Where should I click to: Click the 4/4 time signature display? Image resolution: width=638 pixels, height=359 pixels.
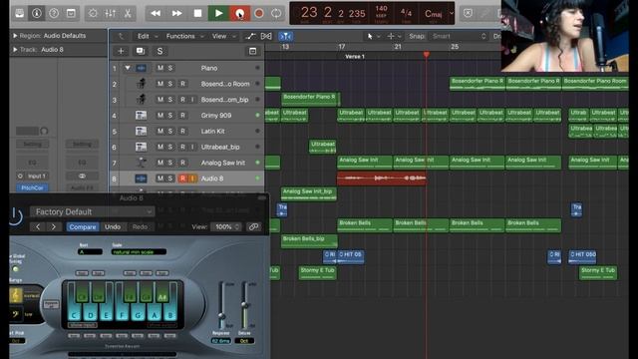point(406,13)
